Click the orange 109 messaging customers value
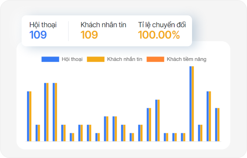This screenshot has height=158, width=247. (x=89, y=35)
